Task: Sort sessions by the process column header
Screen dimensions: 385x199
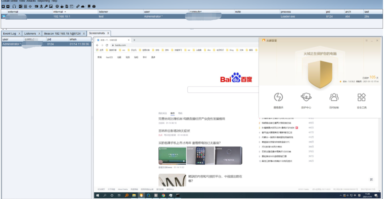Action: (302, 12)
